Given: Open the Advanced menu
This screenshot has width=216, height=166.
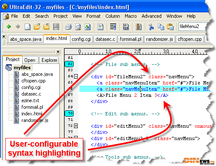Looking at the screenshot, I should click(151, 16).
